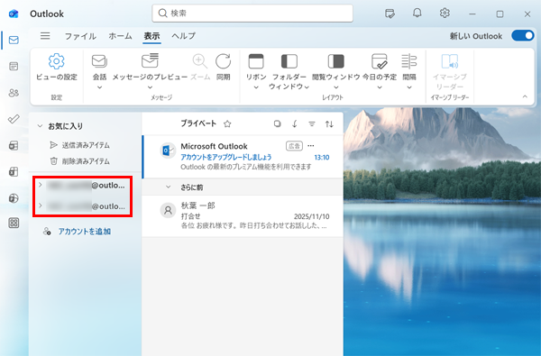The width and height of the screenshot is (541, 356).
Task: Open the ヘルプ tab
Action: pos(183,36)
